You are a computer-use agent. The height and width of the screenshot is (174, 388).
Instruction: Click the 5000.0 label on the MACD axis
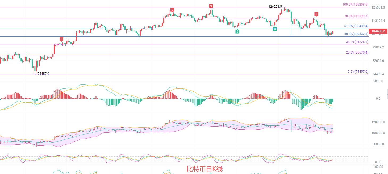[378, 81]
